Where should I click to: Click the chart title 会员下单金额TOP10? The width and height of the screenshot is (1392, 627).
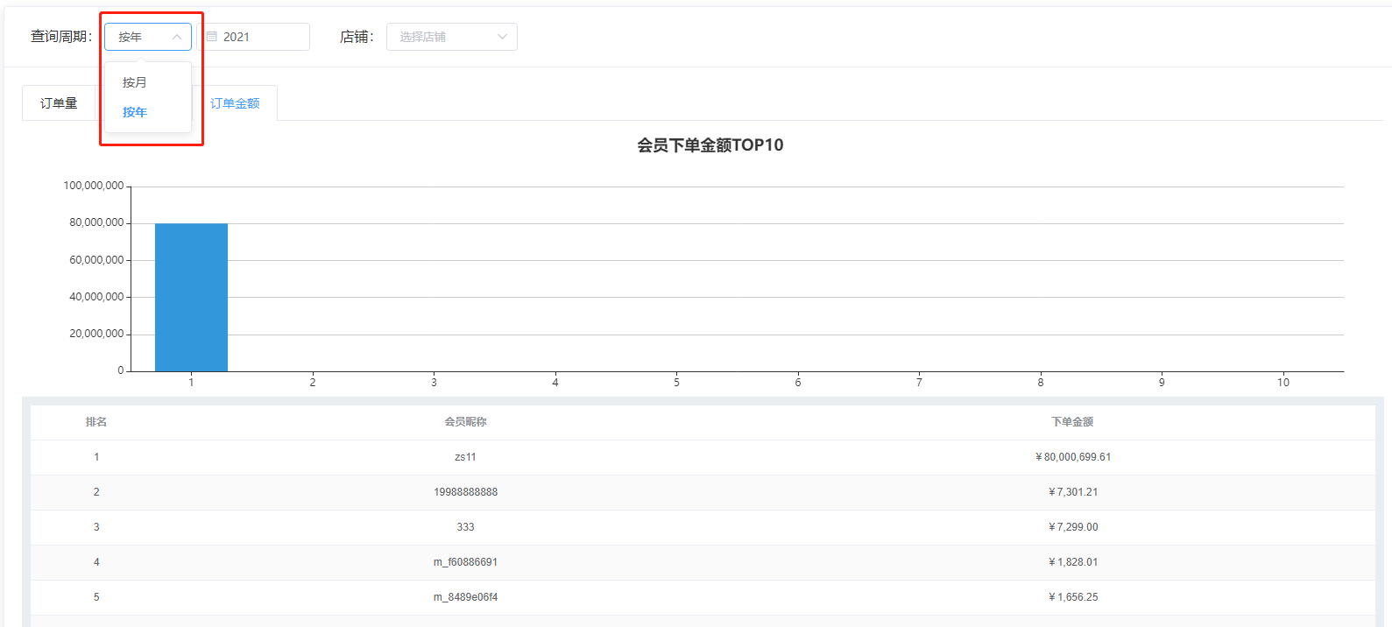[710, 145]
